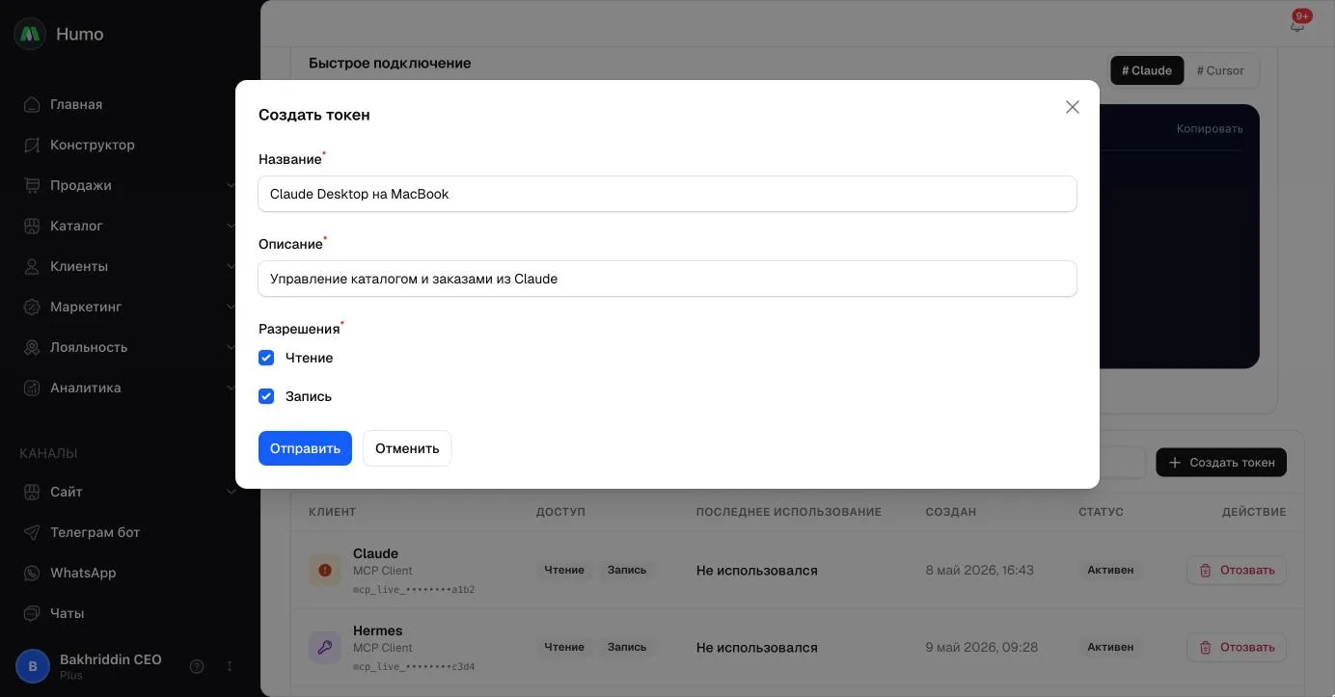Click the Каталог sidebar icon
The height and width of the screenshot is (697, 1335).
32,226
